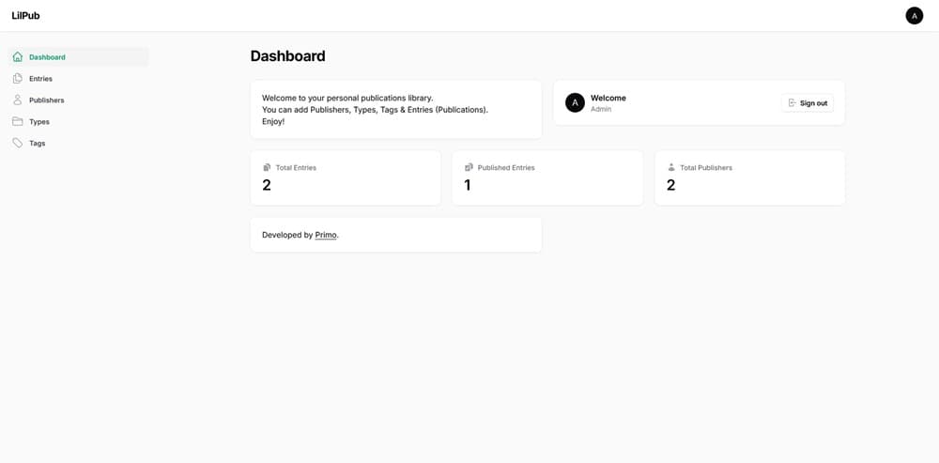Click the Entries documents icon in sidebar
The image size is (939, 463).
point(18,79)
